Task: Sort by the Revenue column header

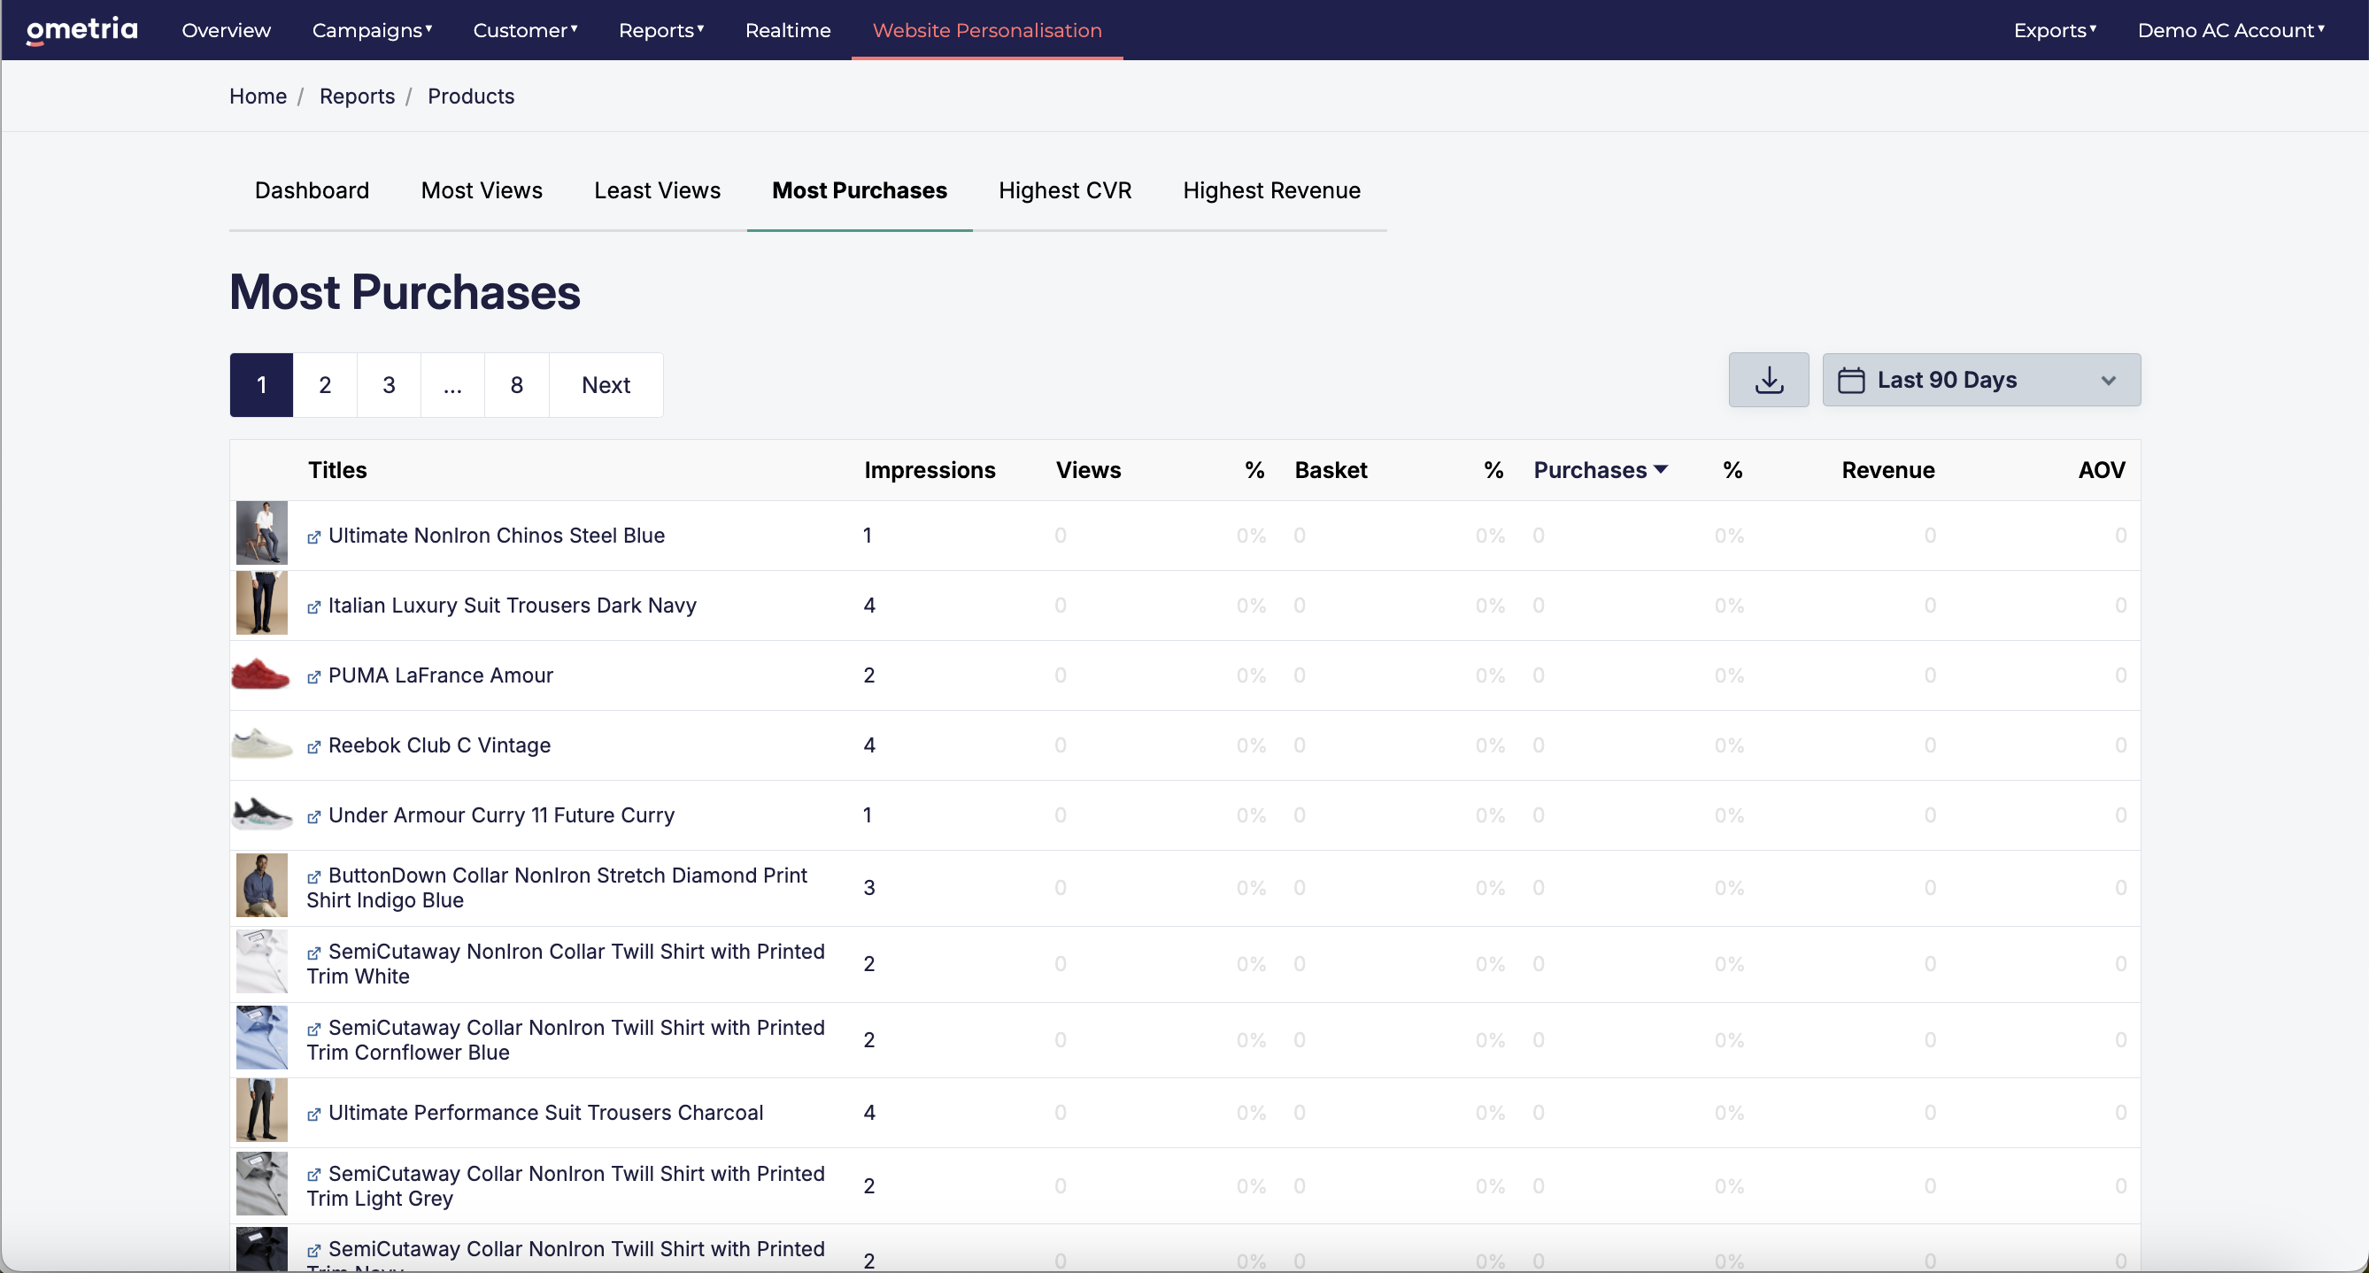Action: [1887, 470]
